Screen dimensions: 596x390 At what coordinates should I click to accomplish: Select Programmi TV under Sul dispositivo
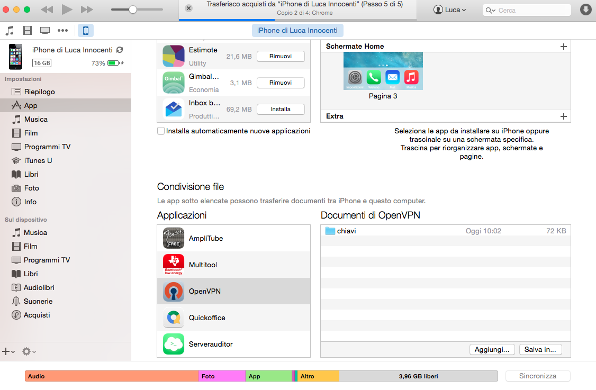pyautogui.click(x=66, y=260)
